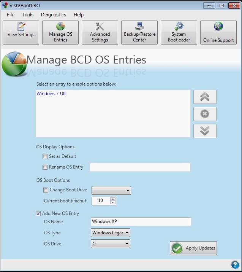Screen dimensions: 242x272
Task: Click the Apply Updates button
Action: click(x=193, y=248)
